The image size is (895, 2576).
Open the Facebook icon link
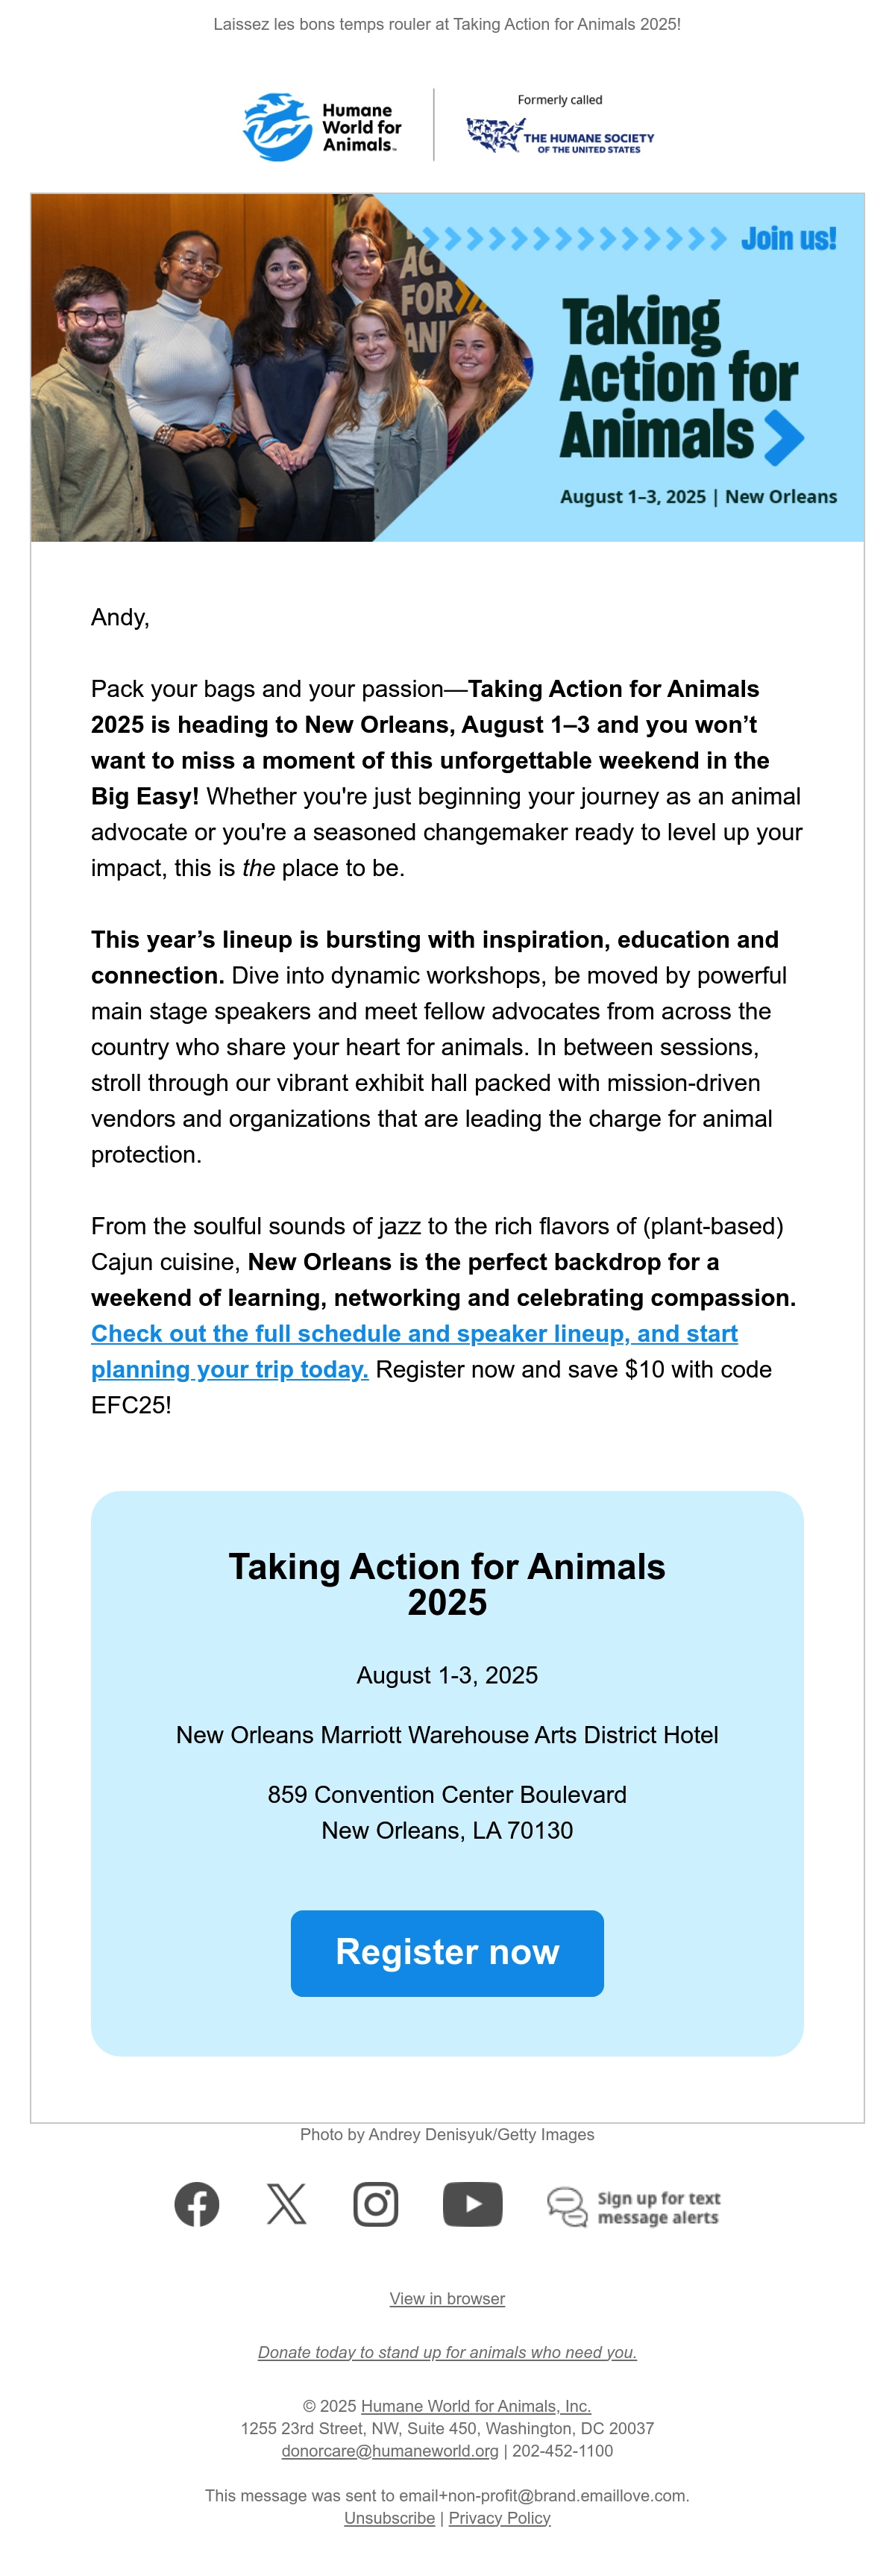197,2204
